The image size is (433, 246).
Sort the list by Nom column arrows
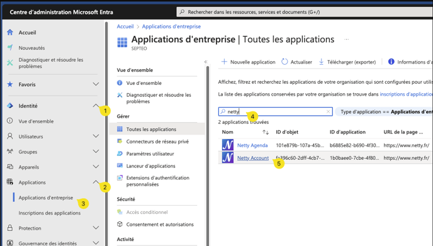click(x=266, y=132)
